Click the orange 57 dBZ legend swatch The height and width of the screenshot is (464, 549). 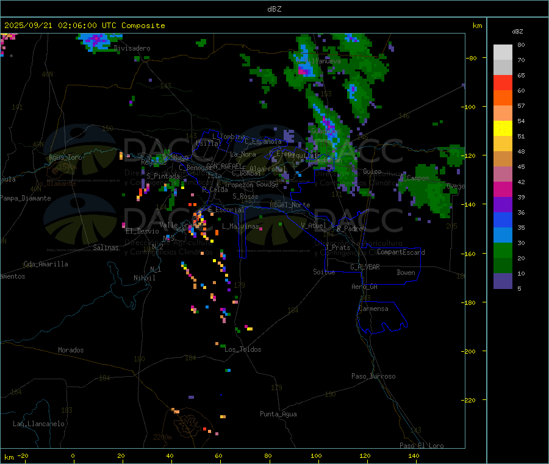coord(503,98)
